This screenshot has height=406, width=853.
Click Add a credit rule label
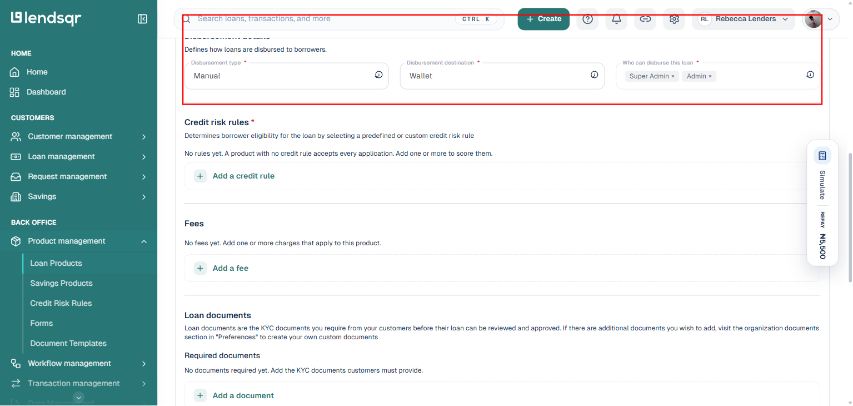[243, 176]
